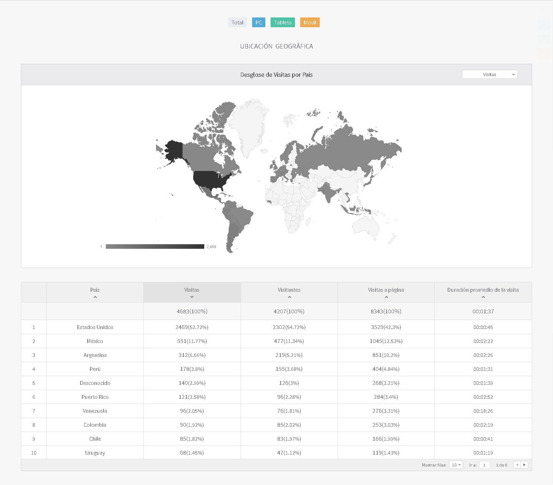Viewport: 553px width, 485px height.
Task: Click the sort arrow under País
Action: (95, 297)
